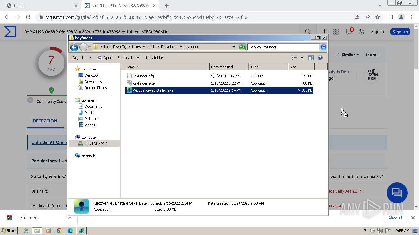Select the keyfinder.cfg file
The height and width of the screenshot is (235, 419).
click(143, 76)
